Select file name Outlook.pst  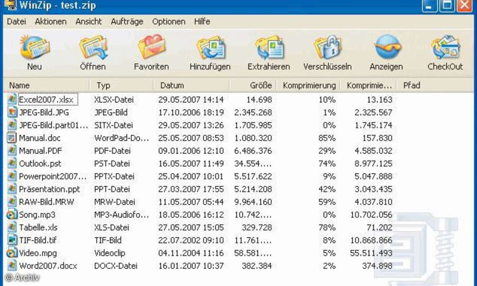pyautogui.click(x=40, y=163)
